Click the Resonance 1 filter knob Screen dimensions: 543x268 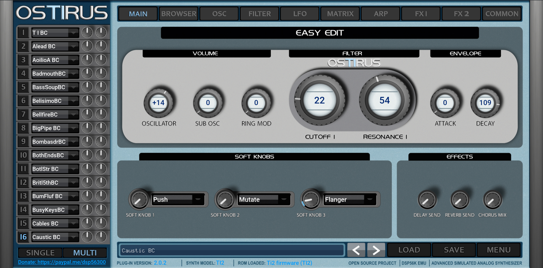(x=384, y=100)
